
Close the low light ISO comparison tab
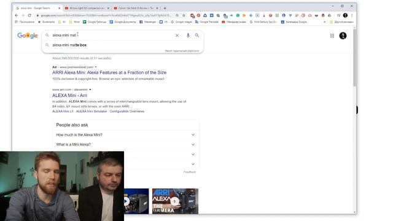(x=108, y=8)
